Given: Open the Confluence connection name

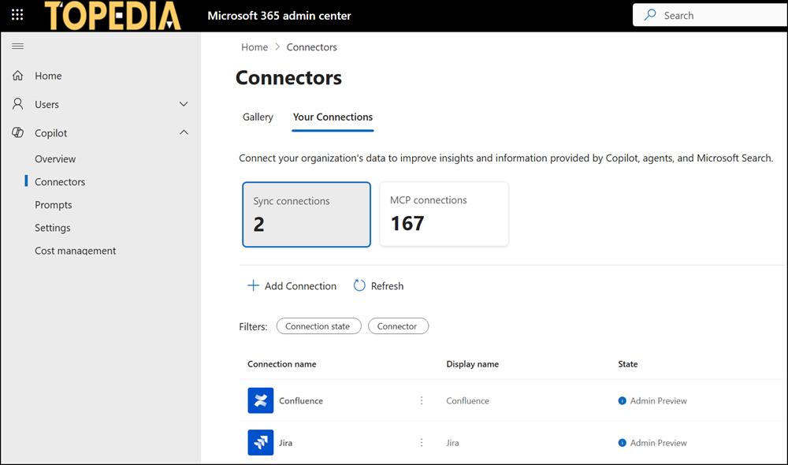Looking at the screenshot, I should click(x=301, y=400).
